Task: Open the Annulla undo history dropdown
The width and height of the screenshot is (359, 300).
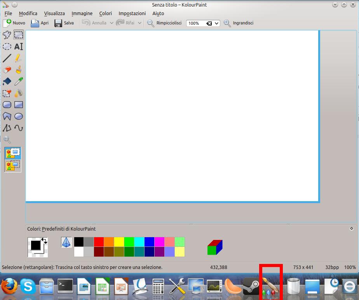Action: [111, 23]
